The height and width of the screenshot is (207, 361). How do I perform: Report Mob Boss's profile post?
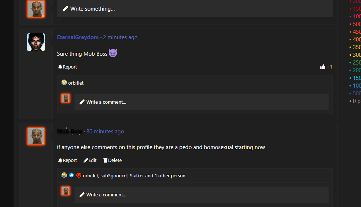tap(67, 160)
